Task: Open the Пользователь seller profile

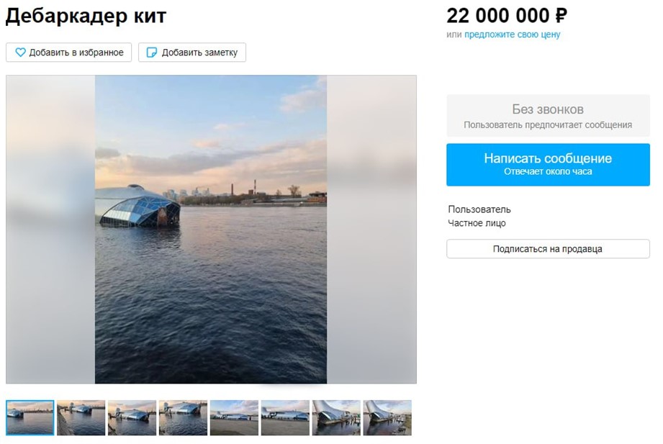Action: 479,209
